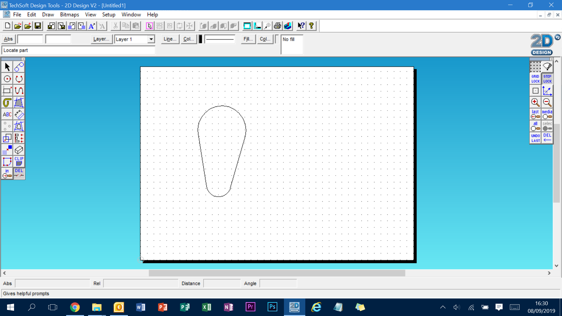
Task: Open the Layer 1 dropdown
Action: 151,39
